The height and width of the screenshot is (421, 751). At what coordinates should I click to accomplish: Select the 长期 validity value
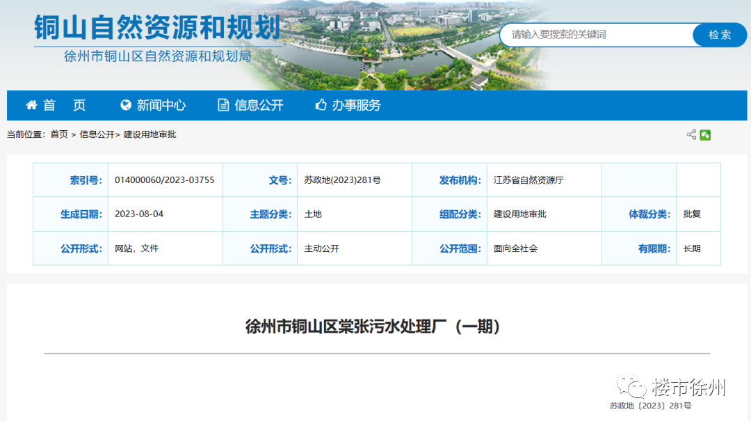pyautogui.click(x=692, y=248)
